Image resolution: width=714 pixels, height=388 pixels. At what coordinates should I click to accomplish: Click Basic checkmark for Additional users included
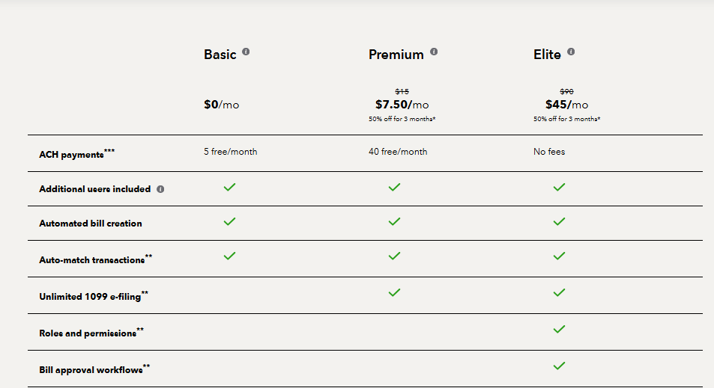pyautogui.click(x=230, y=187)
